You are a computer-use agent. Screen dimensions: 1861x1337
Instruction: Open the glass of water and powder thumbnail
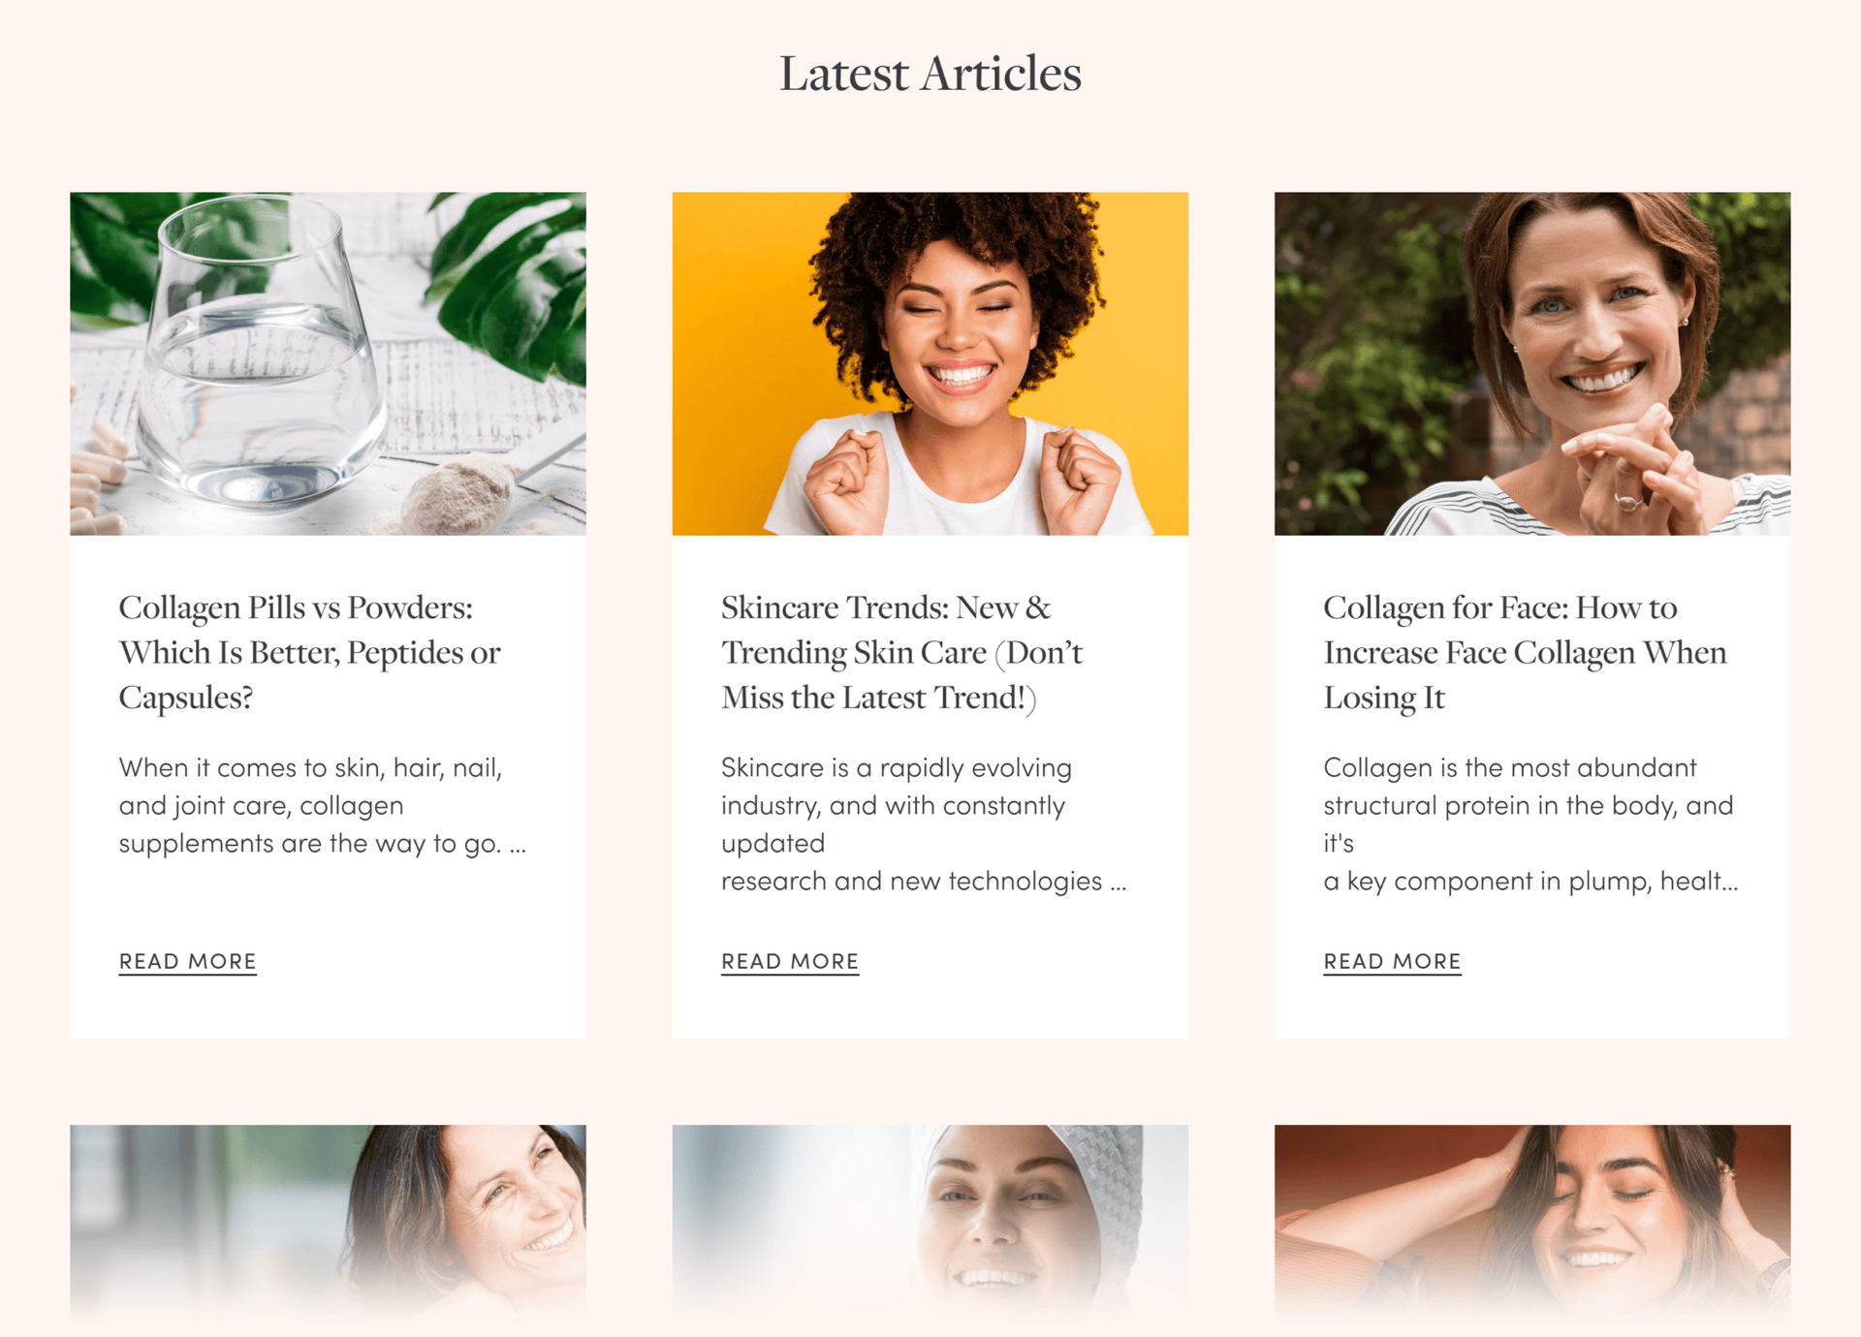click(x=328, y=363)
